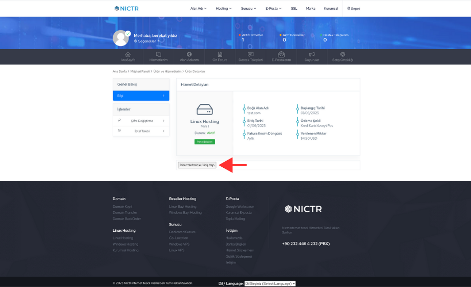Open Windows VPS footer link

pyautogui.click(x=179, y=245)
